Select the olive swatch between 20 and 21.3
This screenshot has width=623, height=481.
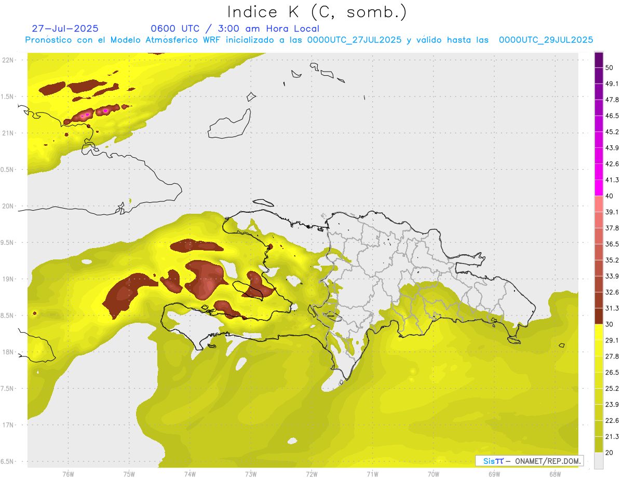pos(599,444)
